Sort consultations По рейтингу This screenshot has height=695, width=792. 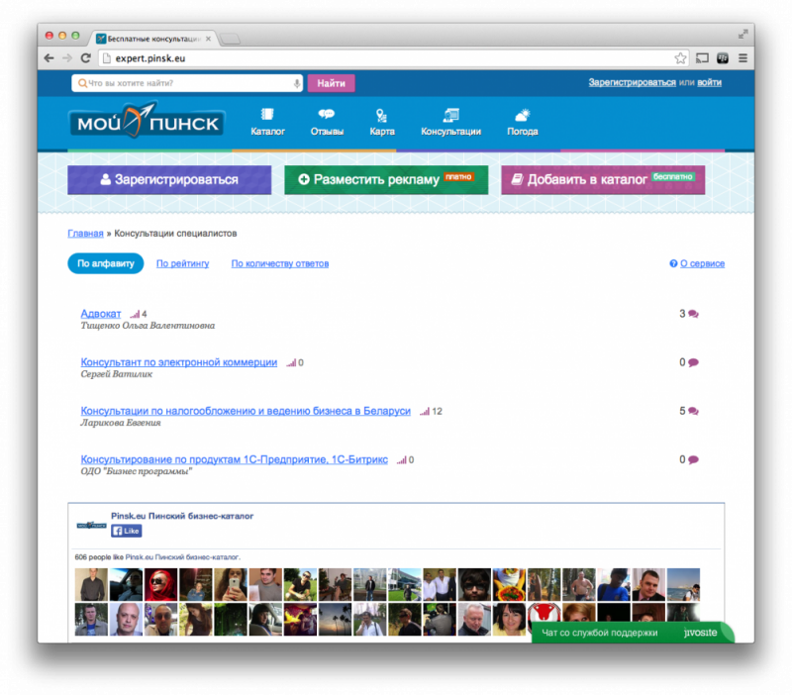183,263
